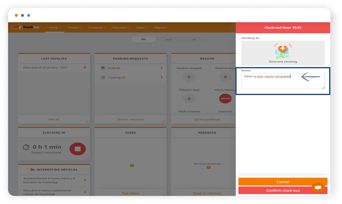Switch view to the Me toggle
The height and width of the screenshot is (204, 342).
pos(144,39)
